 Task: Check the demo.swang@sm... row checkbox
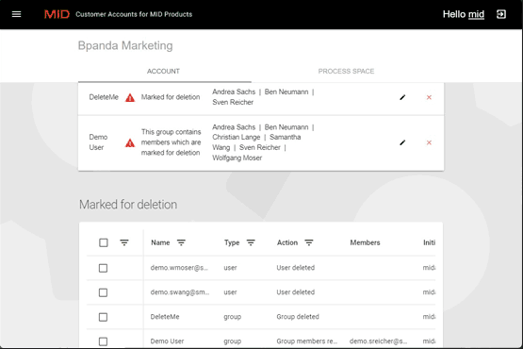(x=103, y=292)
